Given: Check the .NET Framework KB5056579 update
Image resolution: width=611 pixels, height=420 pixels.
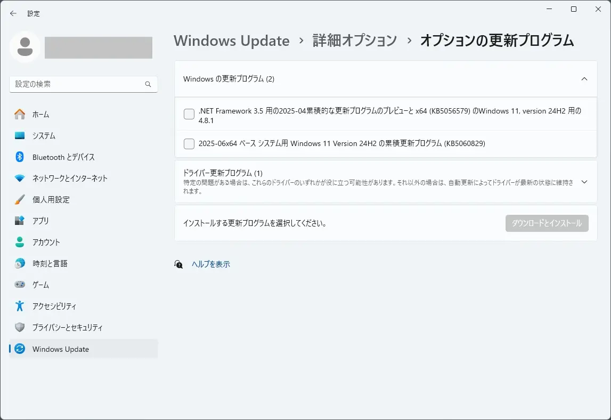Looking at the screenshot, I should 189,114.
